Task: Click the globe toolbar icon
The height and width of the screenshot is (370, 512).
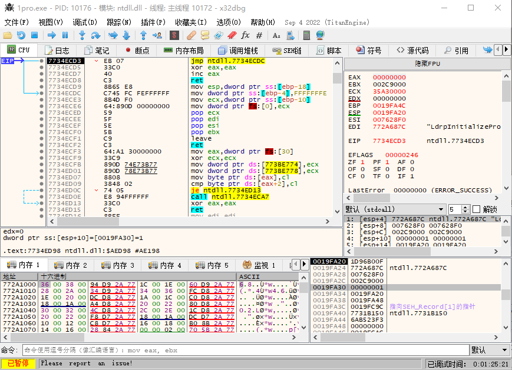Action: point(320,35)
